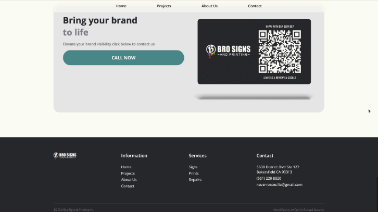Click the Prints service link
Viewport: 378px width, 212px height.
[194, 173]
